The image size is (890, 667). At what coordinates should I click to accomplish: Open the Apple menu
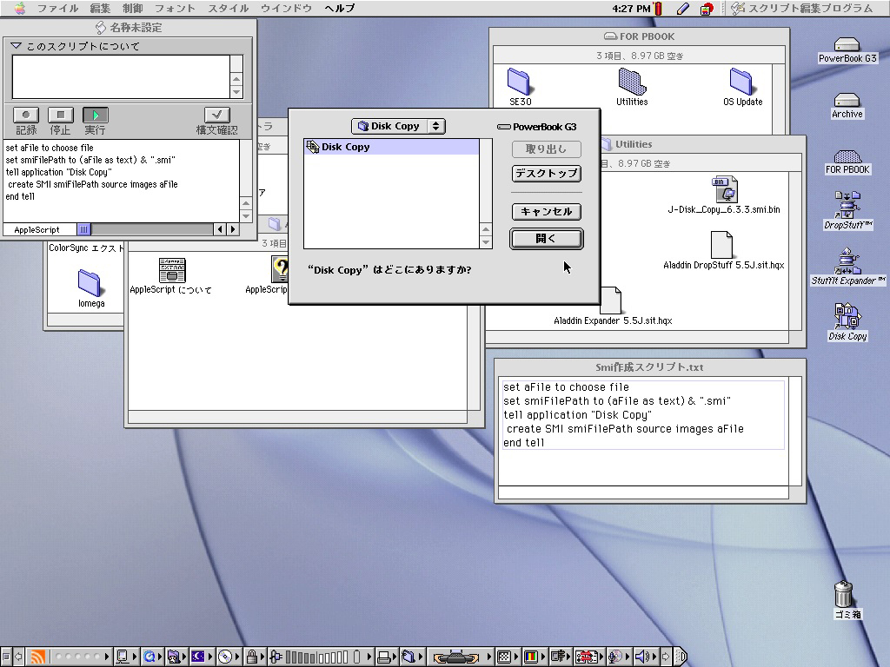click(20, 8)
